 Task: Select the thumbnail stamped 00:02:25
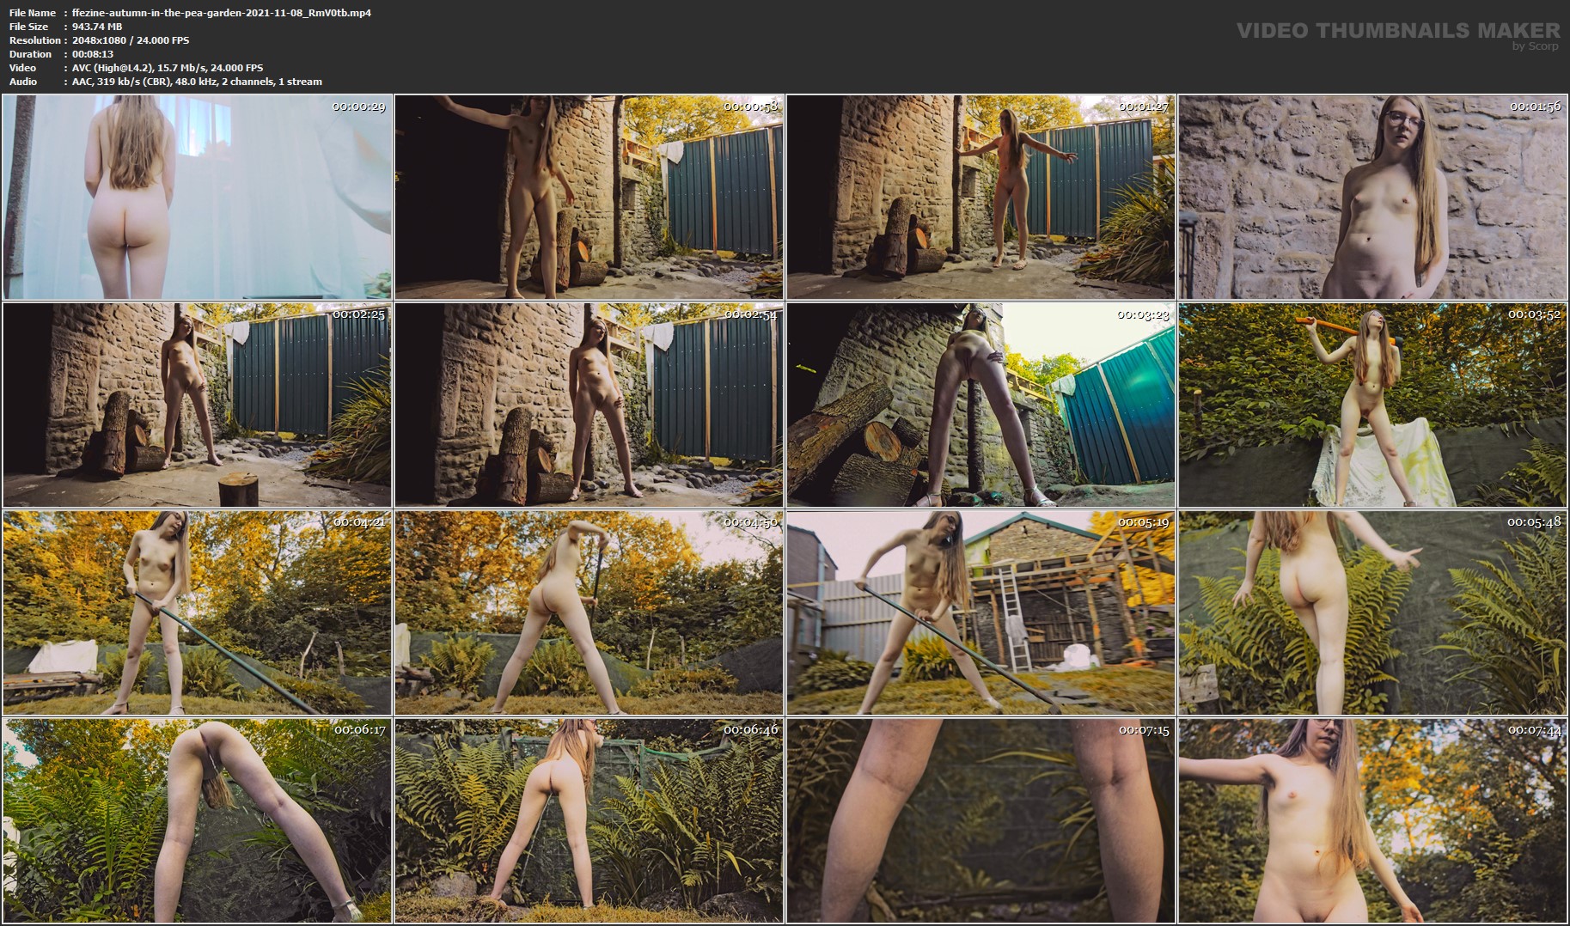(197, 405)
